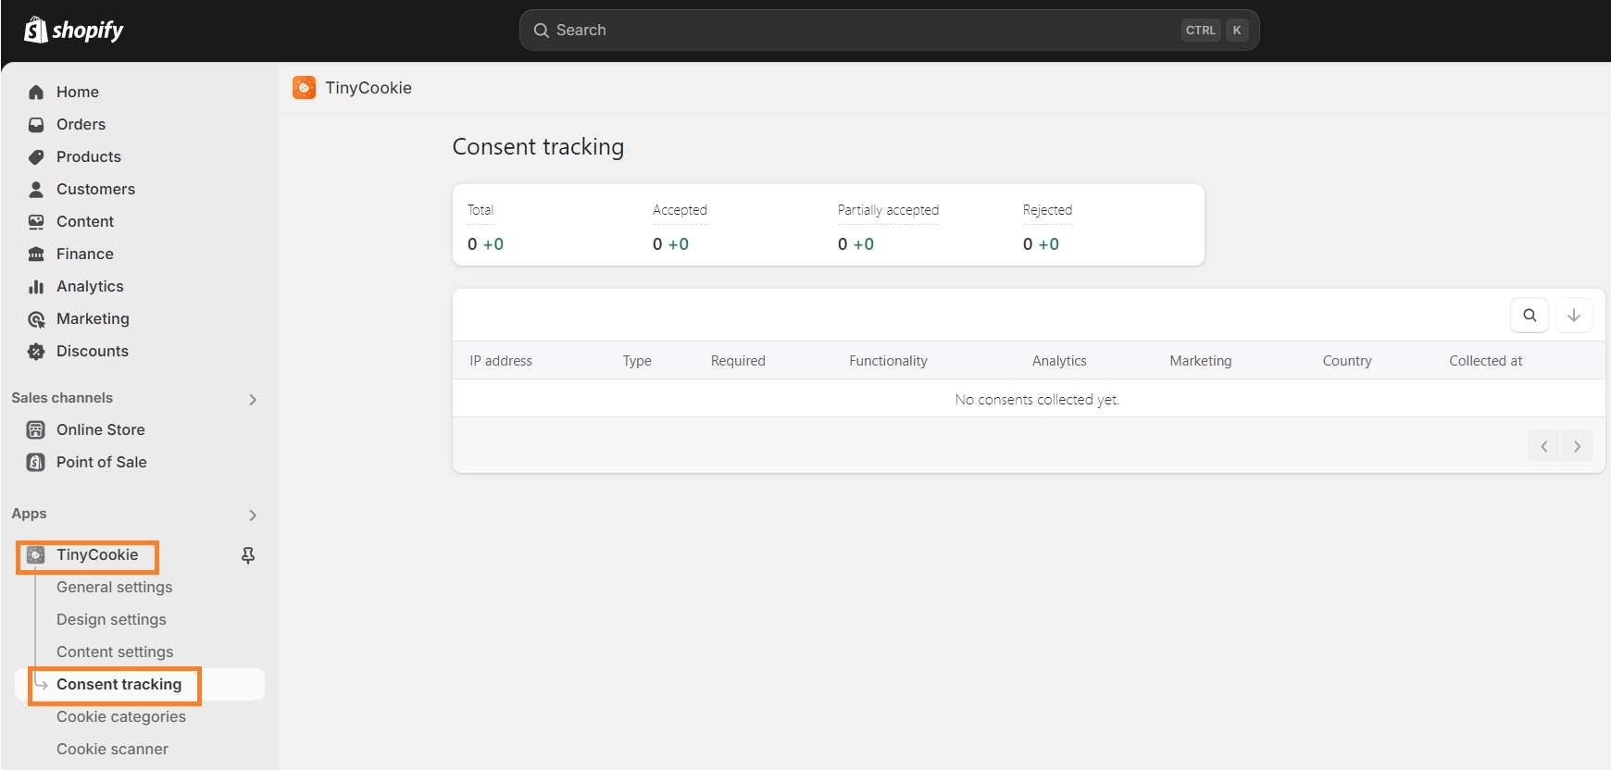Click the Rejected stat label
This screenshot has width=1611, height=770.
[1047, 210]
